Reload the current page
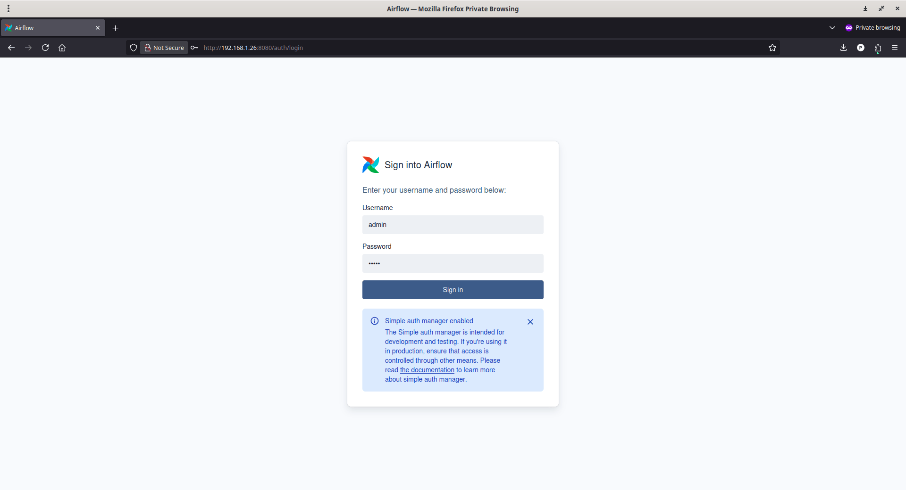Viewport: 906px width, 490px height. [x=45, y=48]
